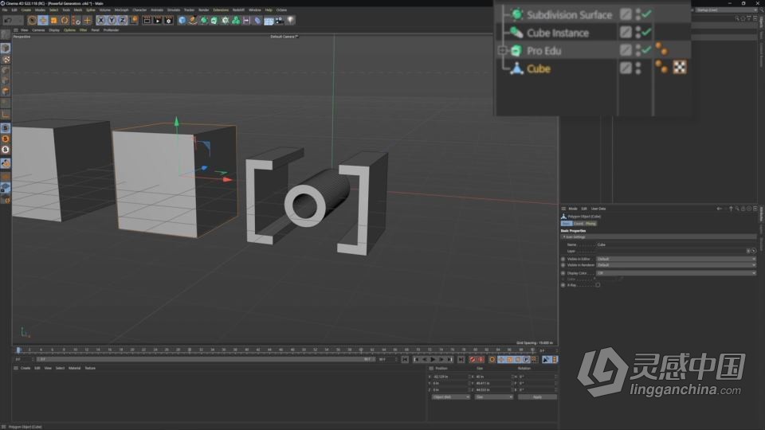This screenshot has height=430, width=765.
Task: Open Visible in Renderer dropdown
Action: [676, 265]
